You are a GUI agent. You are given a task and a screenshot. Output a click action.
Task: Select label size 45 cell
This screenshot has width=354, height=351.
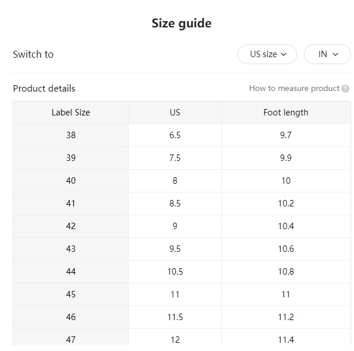(x=70, y=294)
